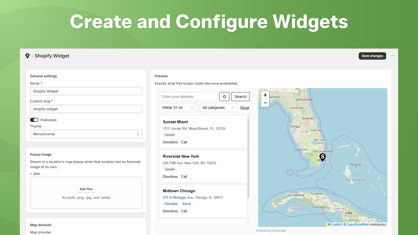Open the Theme dropdown showing Monochrome

click(86, 134)
